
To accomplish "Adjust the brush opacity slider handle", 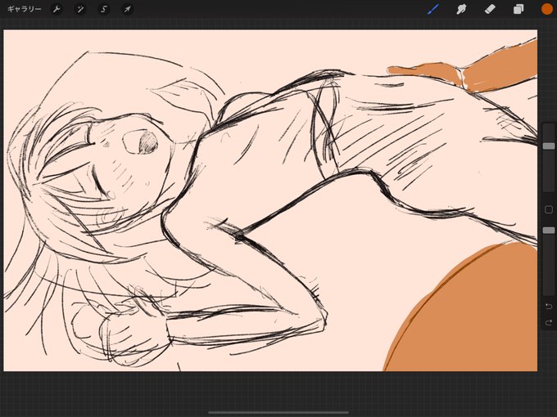I will pos(549,231).
